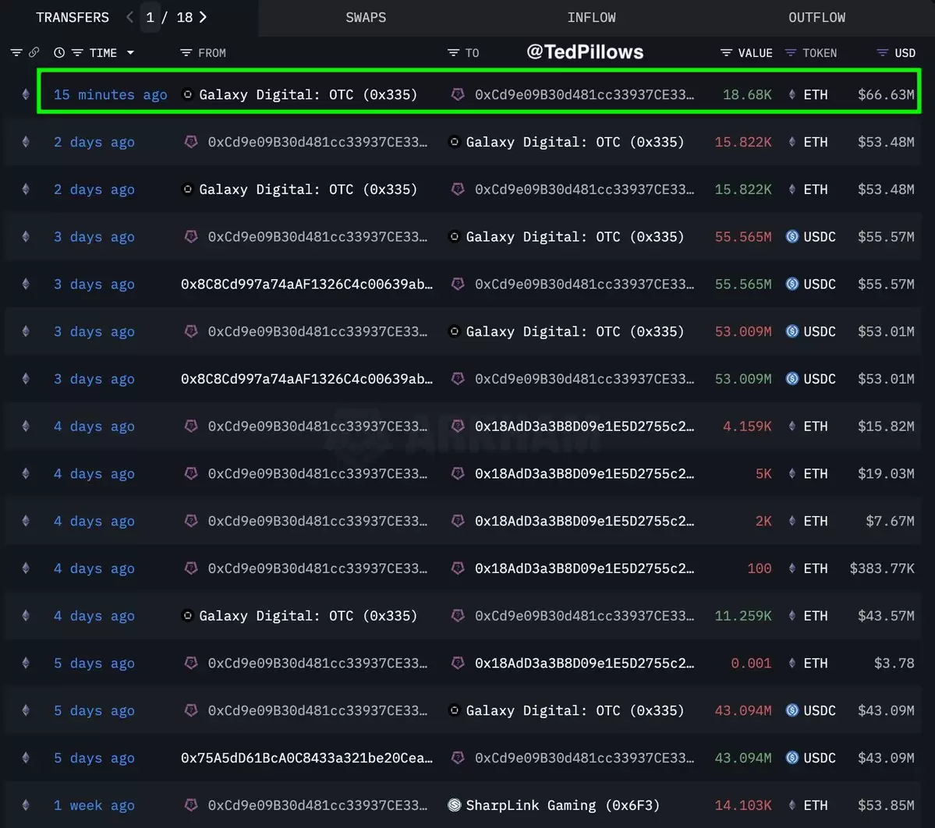The height and width of the screenshot is (828, 935).
Task: Expand the TIME sort dropdown arrow
Action: tap(130, 53)
